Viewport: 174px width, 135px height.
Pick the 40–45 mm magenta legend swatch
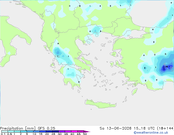click(74, 131)
